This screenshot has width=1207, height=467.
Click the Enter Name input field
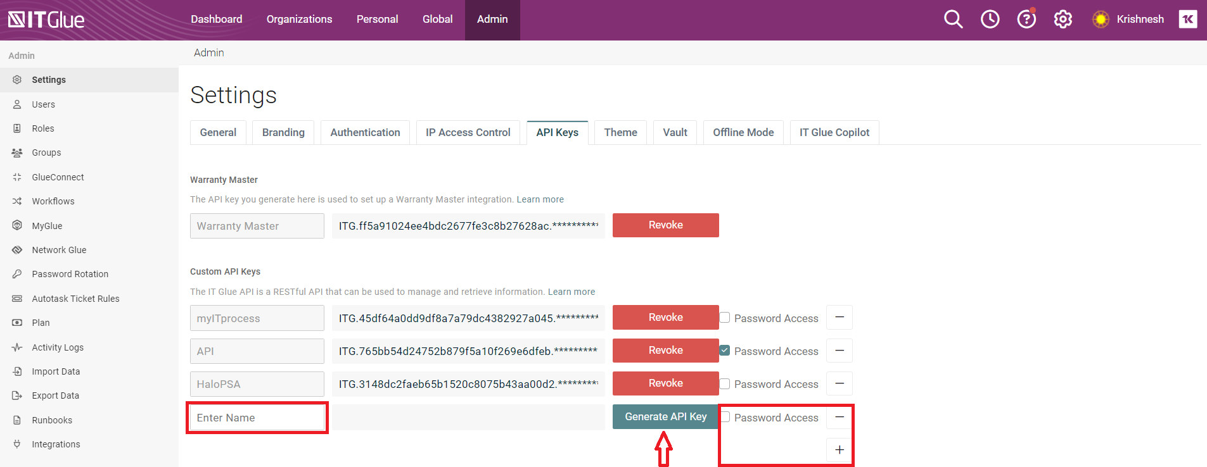[x=257, y=418]
